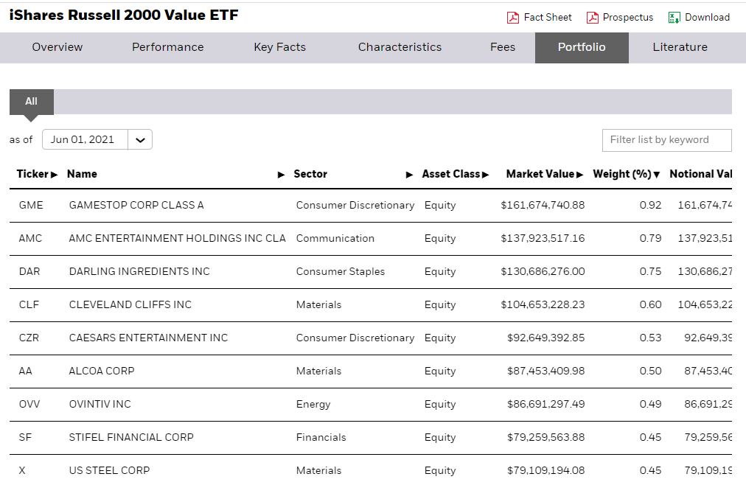Select the AA ticker cell

25,371
